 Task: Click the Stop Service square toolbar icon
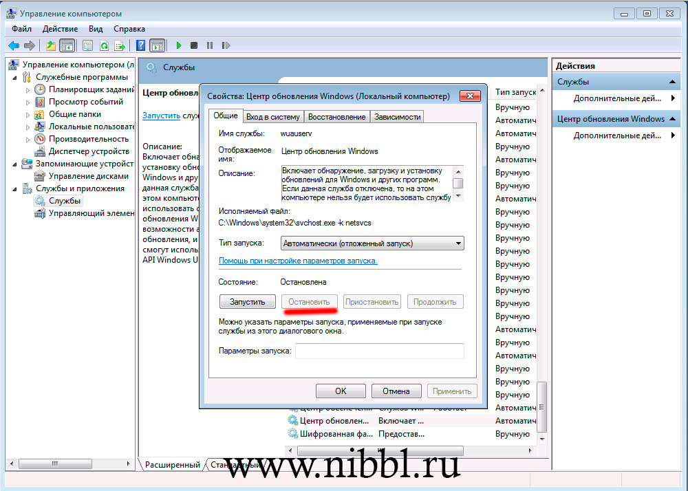[194, 45]
